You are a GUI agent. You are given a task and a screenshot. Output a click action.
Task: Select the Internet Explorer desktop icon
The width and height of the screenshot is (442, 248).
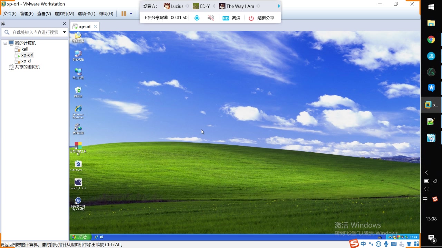tap(78, 112)
